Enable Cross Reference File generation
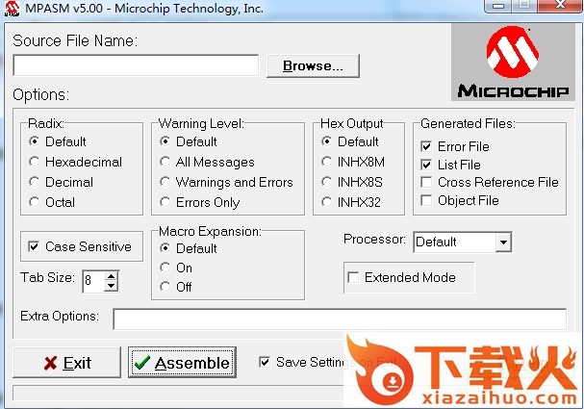Screen dimensions: 584x409 (426, 182)
